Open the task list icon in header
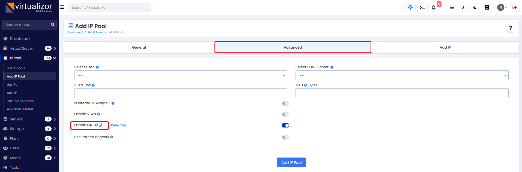The height and width of the screenshot is (172, 522). [x=452, y=8]
